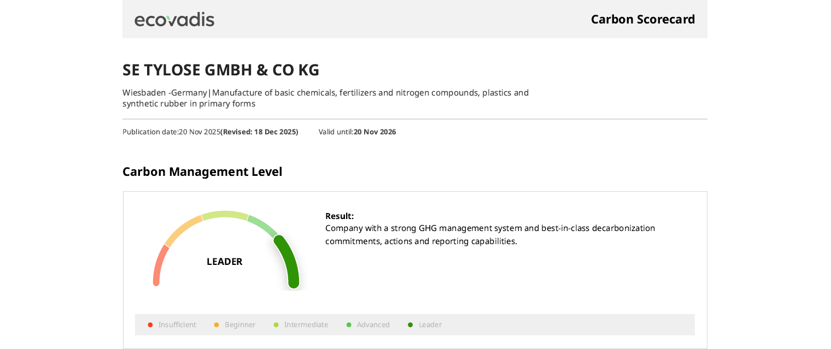Screen dimensions: 831x349
Task: Click the Result: label
Action: (340, 216)
